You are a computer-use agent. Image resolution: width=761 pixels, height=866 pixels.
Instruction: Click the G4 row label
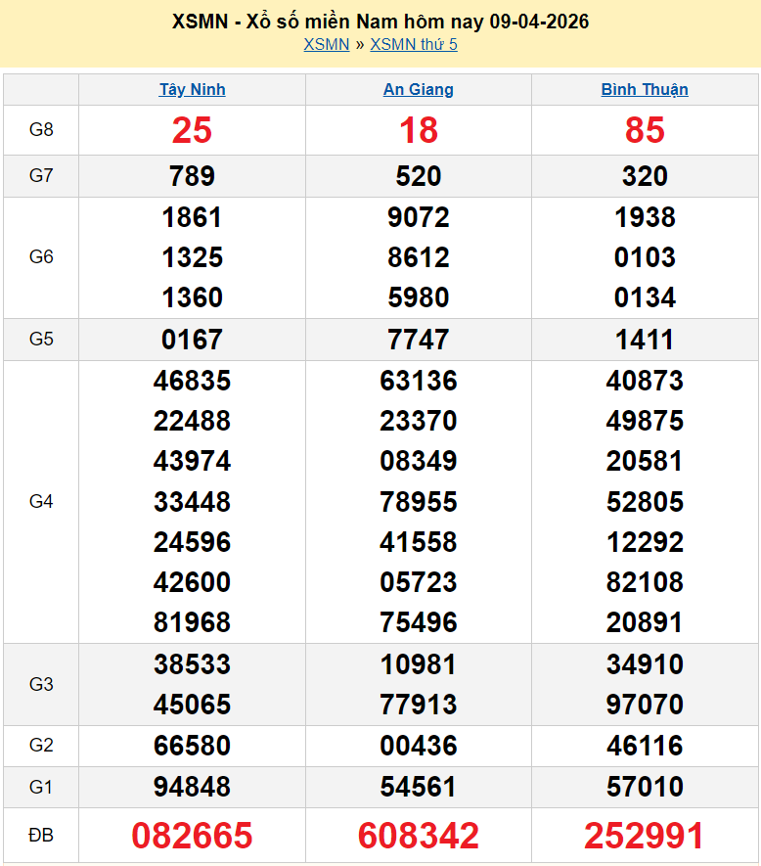41,502
